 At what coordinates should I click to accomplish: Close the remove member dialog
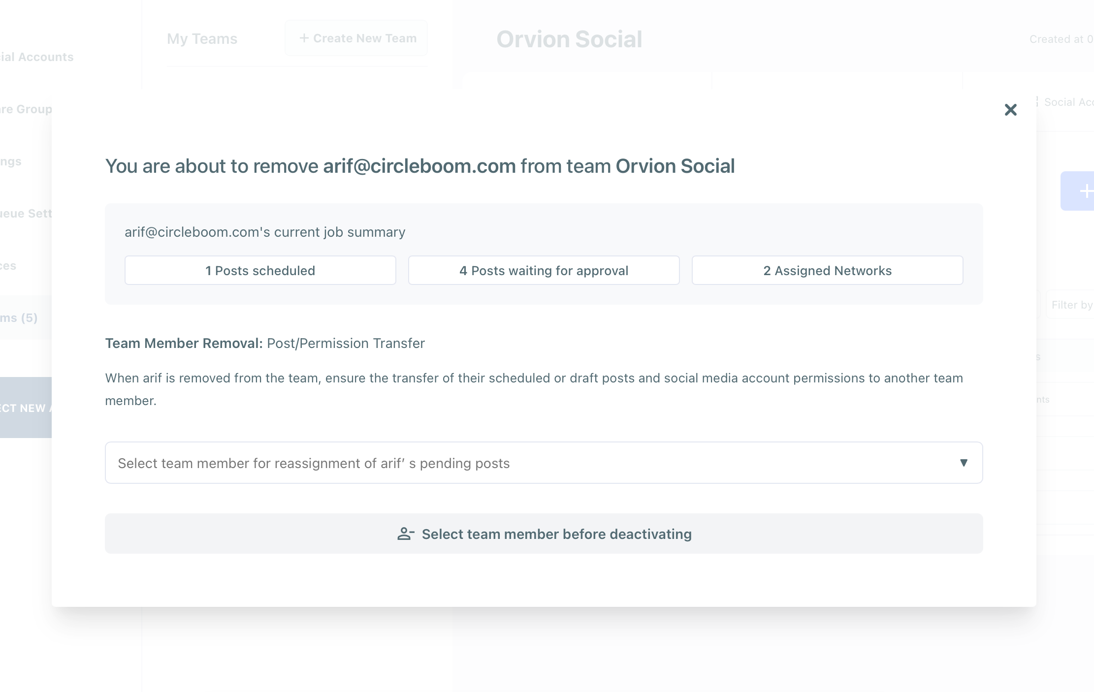[x=1010, y=110]
